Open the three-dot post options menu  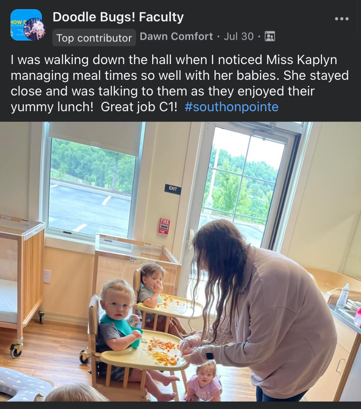point(342,19)
